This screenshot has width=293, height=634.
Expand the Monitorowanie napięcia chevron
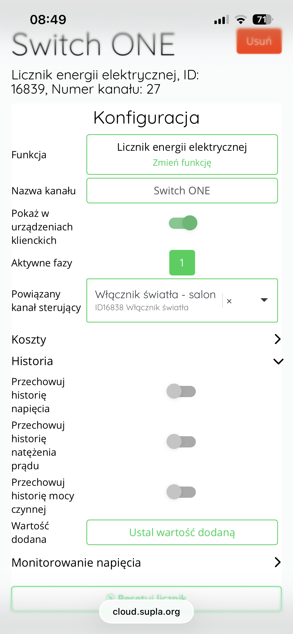278,562
